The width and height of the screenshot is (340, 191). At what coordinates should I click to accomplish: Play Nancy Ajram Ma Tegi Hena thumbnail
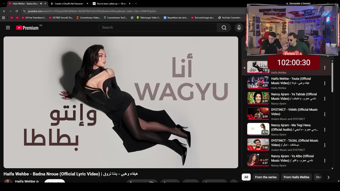258,129
